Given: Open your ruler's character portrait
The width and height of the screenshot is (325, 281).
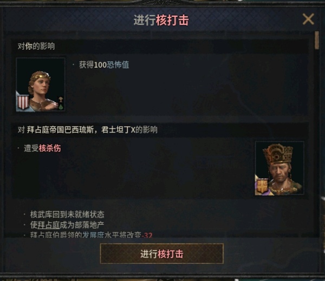Looking at the screenshot, I should click(x=41, y=84).
